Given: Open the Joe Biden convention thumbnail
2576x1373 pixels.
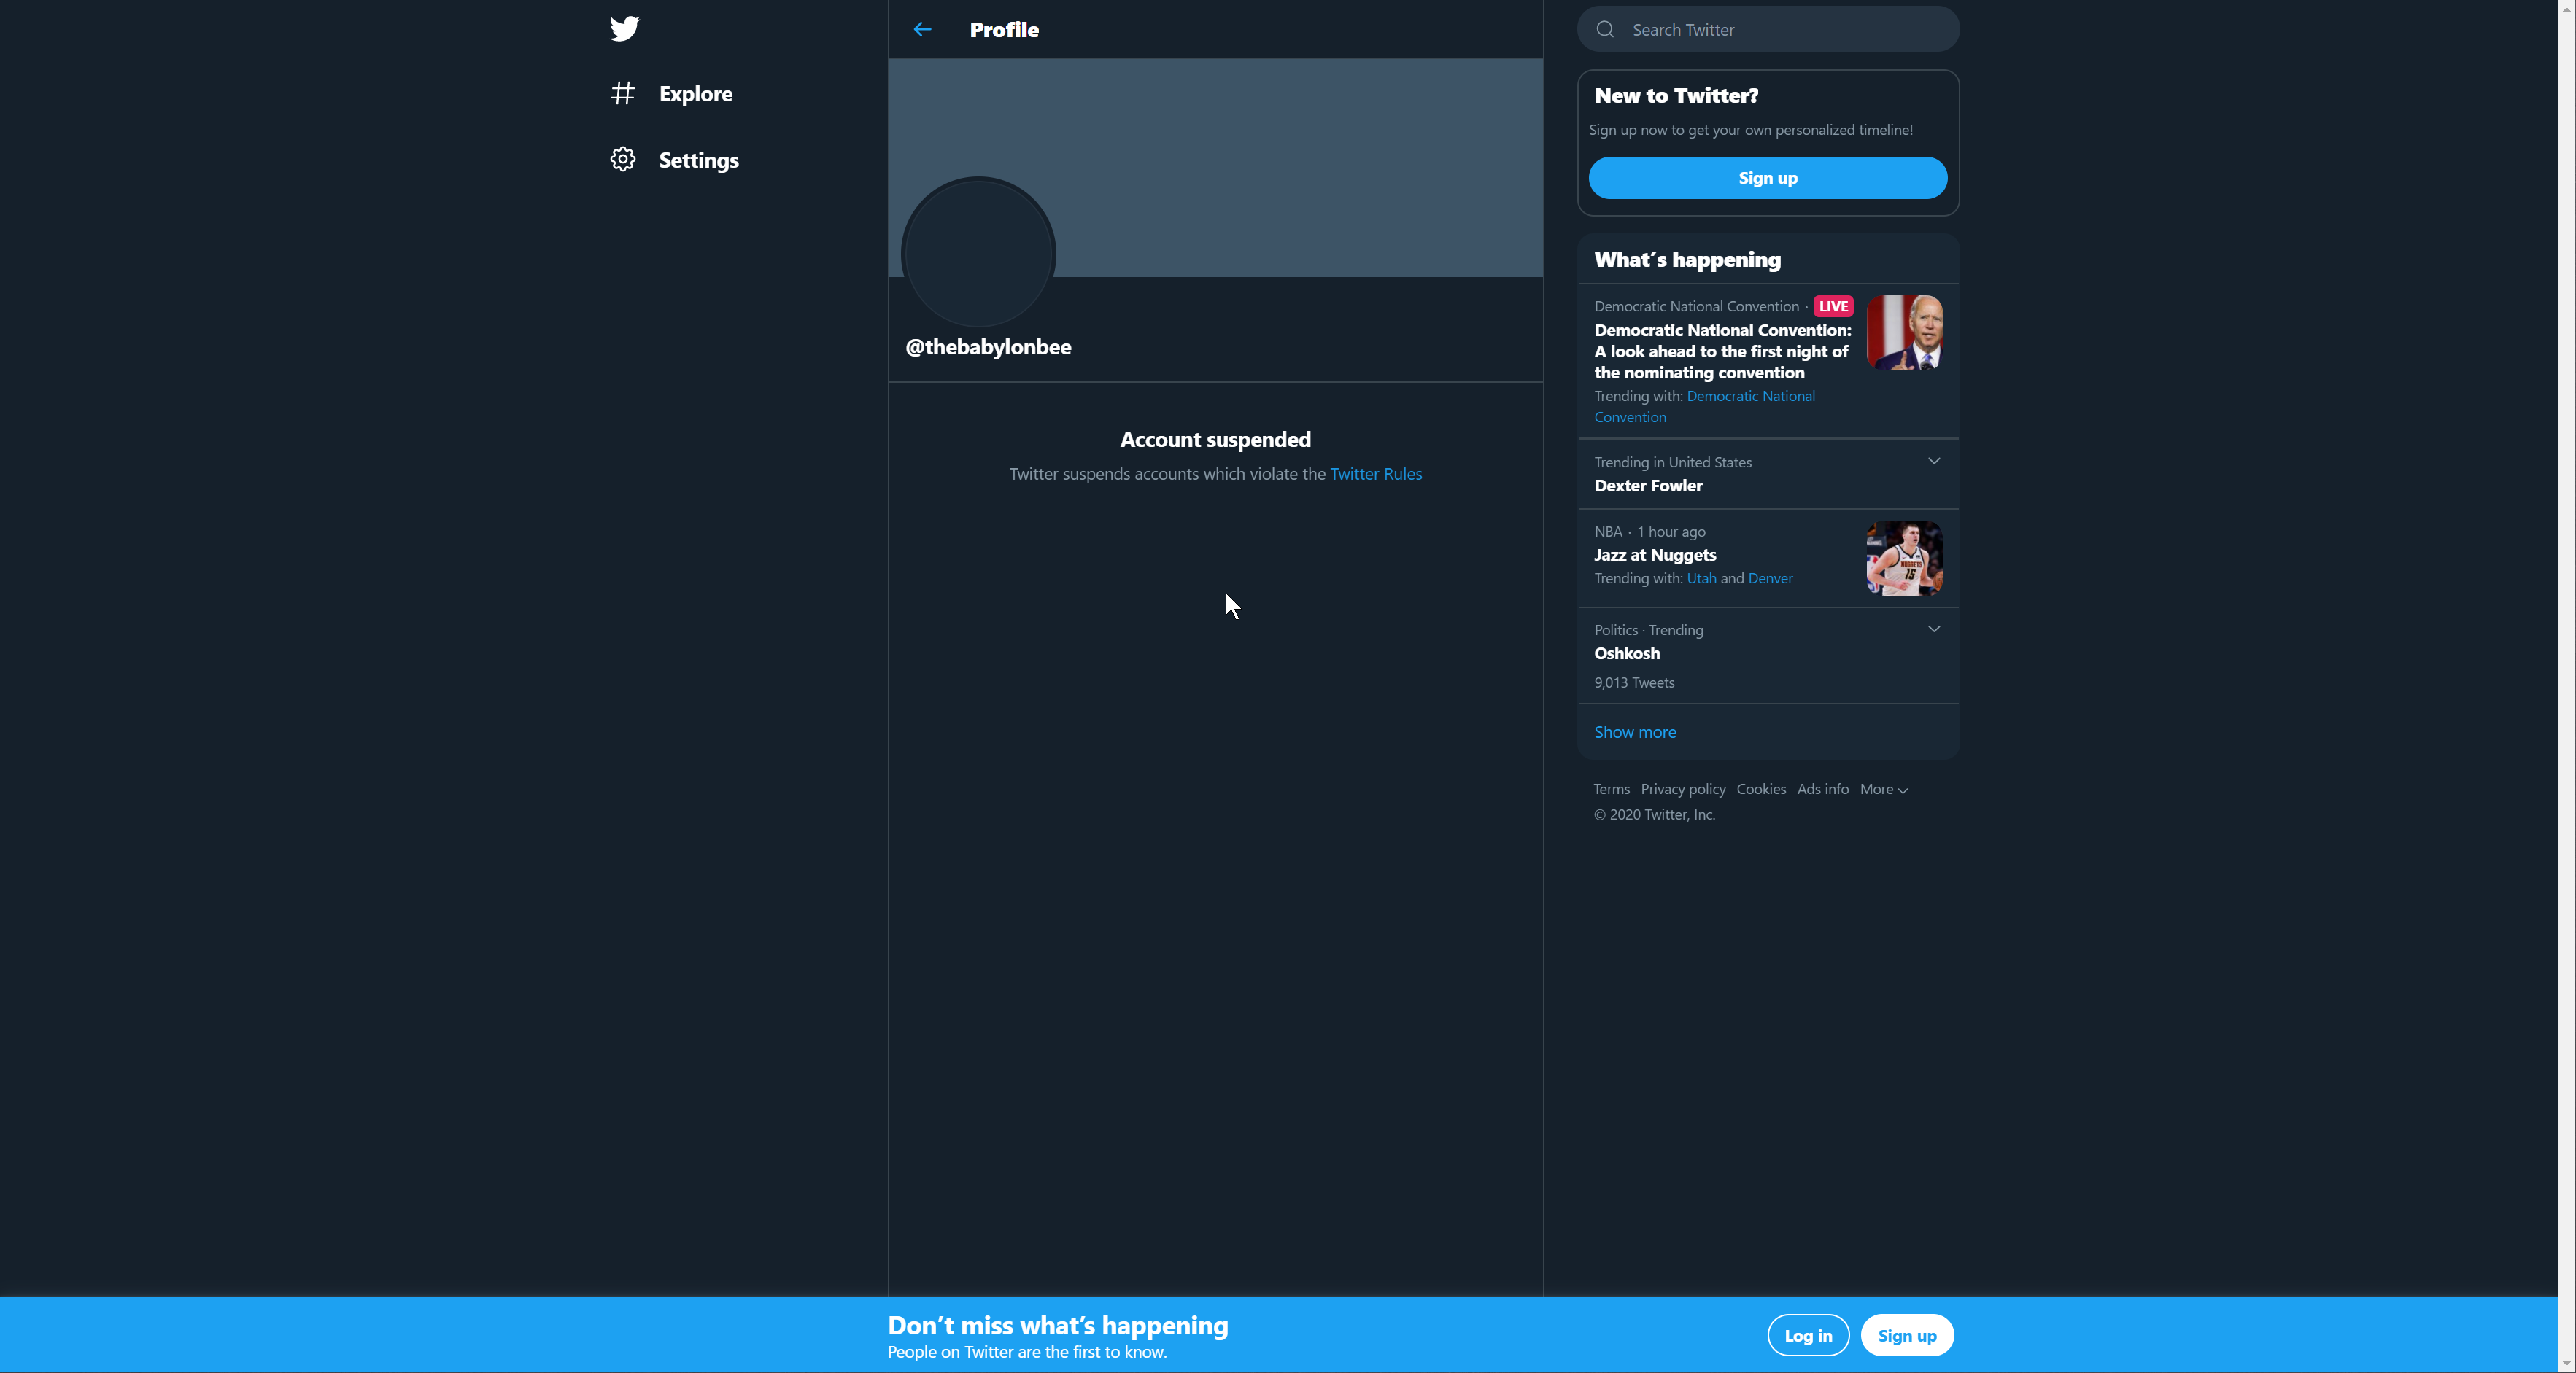Looking at the screenshot, I should [1904, 332].
